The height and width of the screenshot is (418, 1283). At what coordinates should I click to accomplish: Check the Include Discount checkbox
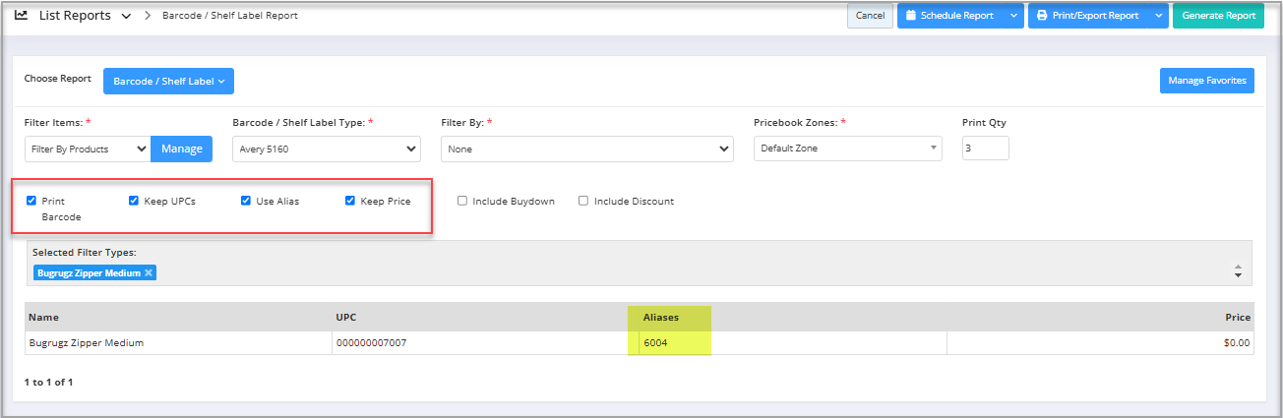tap(583, 201)
